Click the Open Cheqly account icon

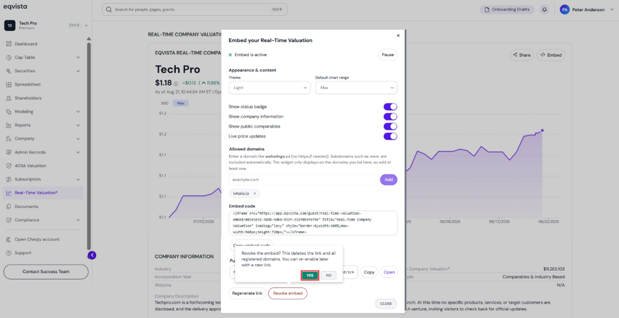tap(9, 240)
